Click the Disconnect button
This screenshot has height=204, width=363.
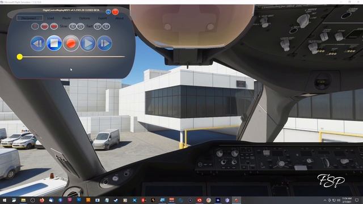point(30,18)
